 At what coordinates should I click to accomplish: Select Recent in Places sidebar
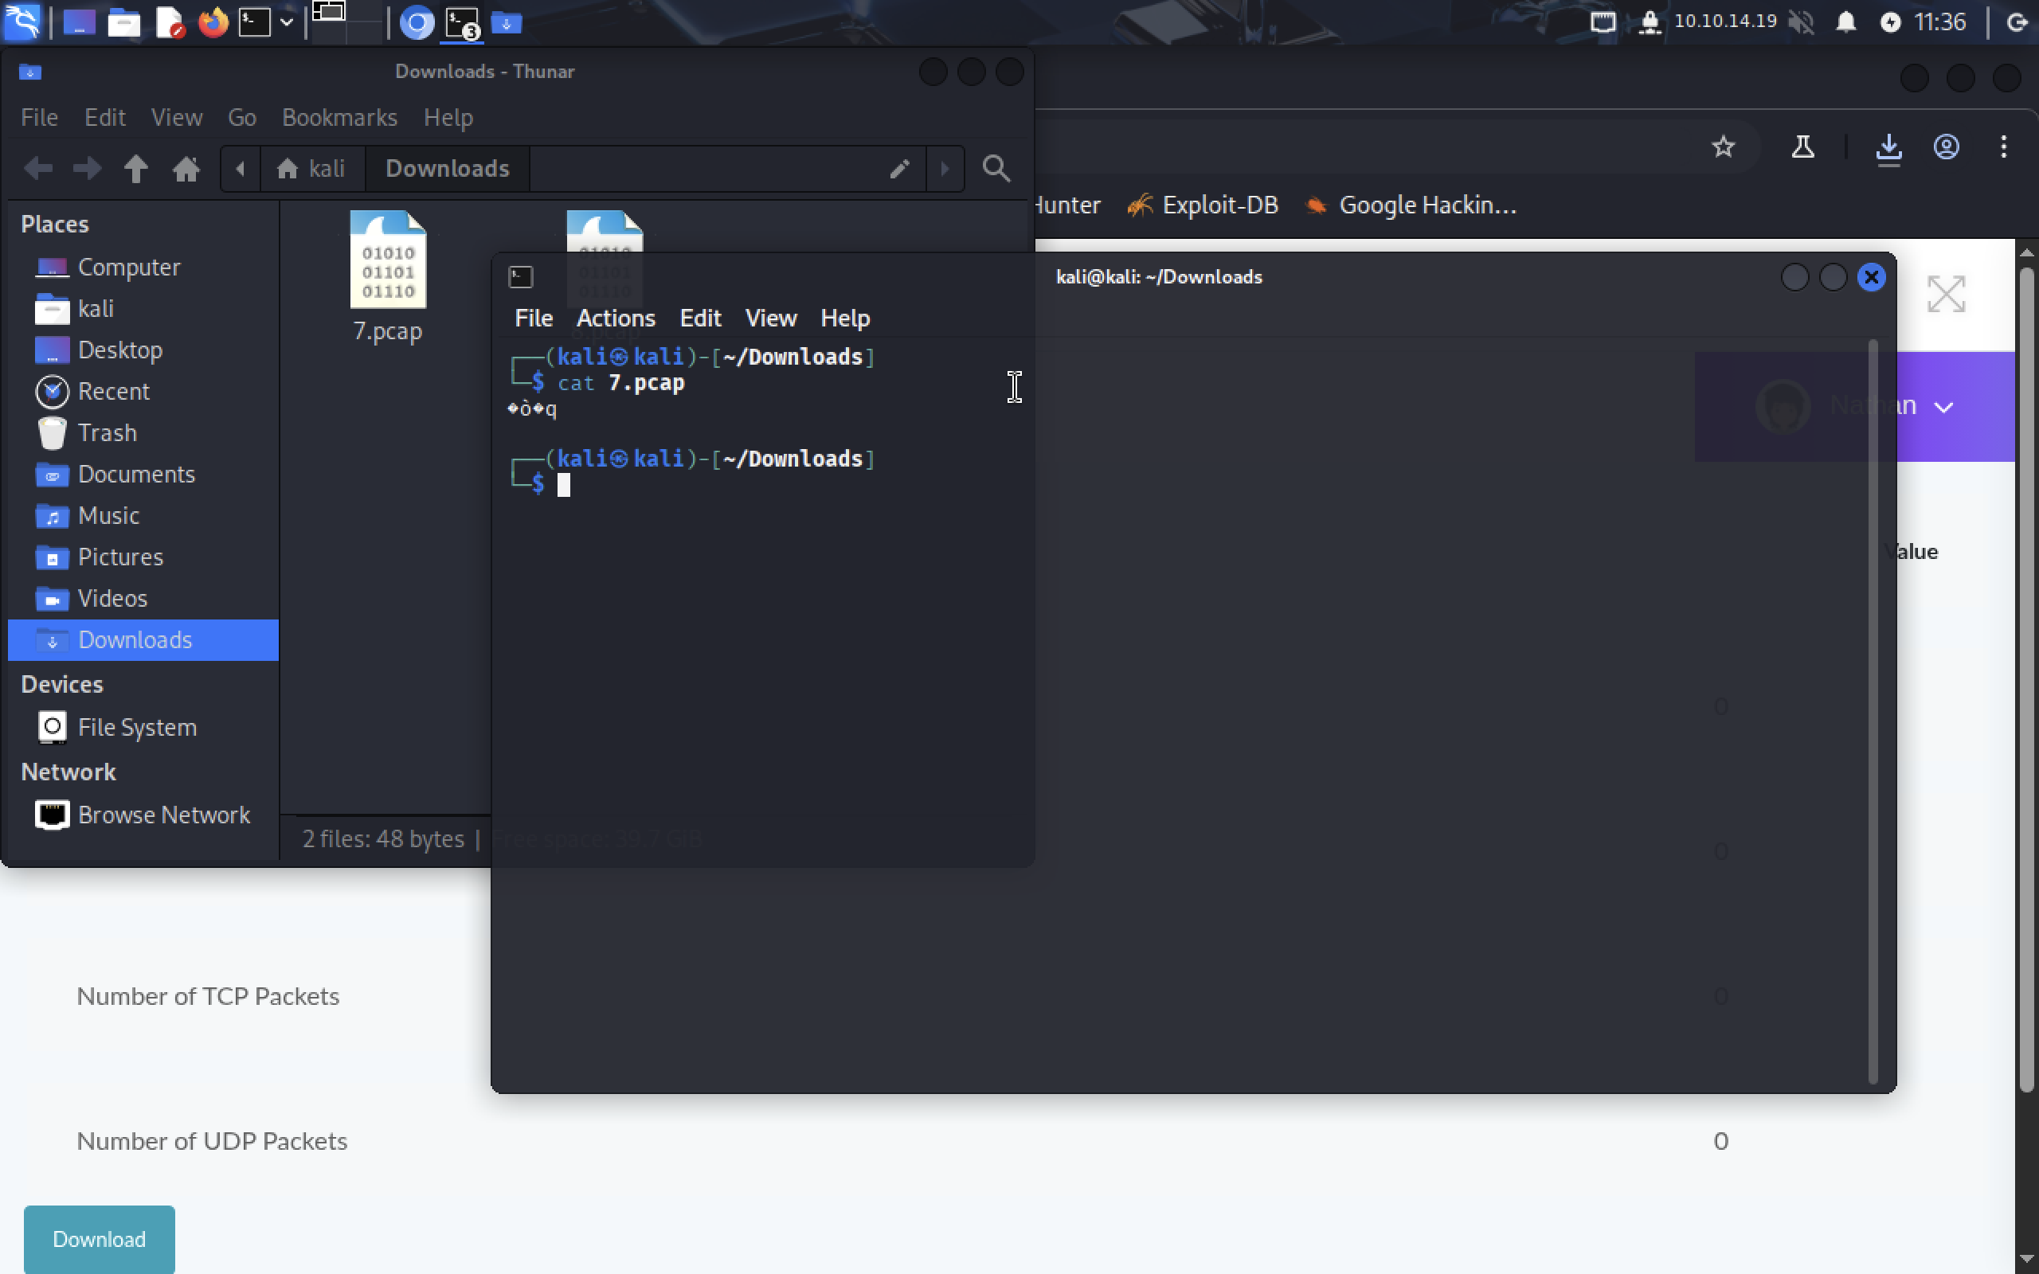(x=143, y=391)
